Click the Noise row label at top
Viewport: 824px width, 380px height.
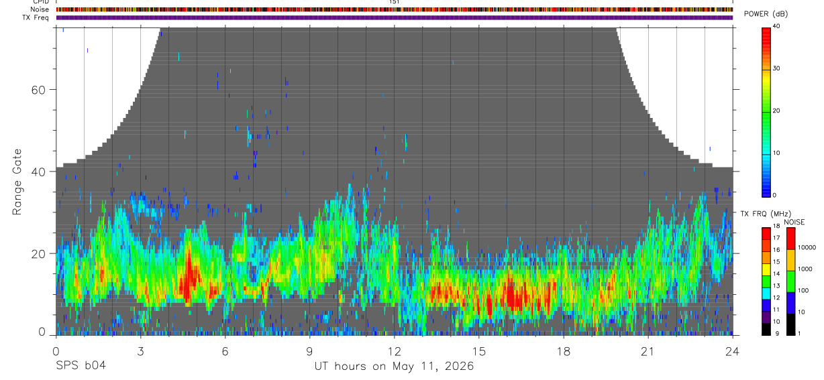click(40, 9)
